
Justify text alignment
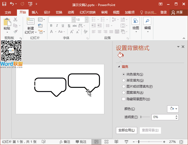click(x=111, y=32)
